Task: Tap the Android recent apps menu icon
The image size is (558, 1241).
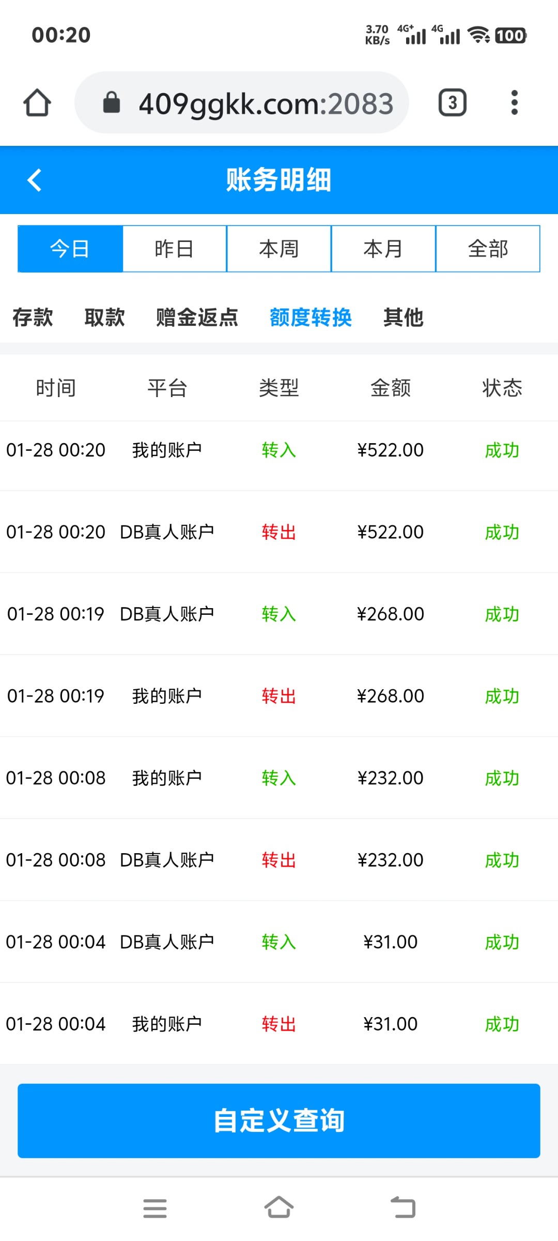Action: (x=154, y=1208)
